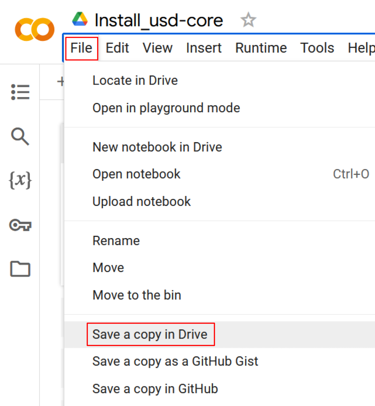
Task: Star the Install_usd-core notebook
Action: pos(248,20)
